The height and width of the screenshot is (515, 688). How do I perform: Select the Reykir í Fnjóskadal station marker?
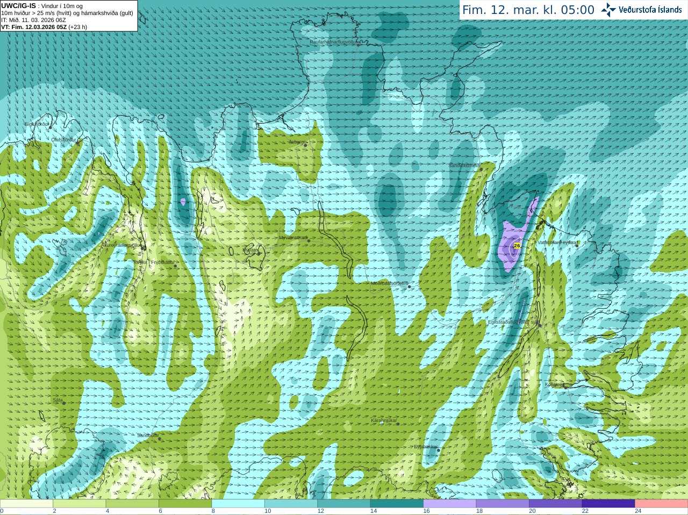[x=175, y=266]
